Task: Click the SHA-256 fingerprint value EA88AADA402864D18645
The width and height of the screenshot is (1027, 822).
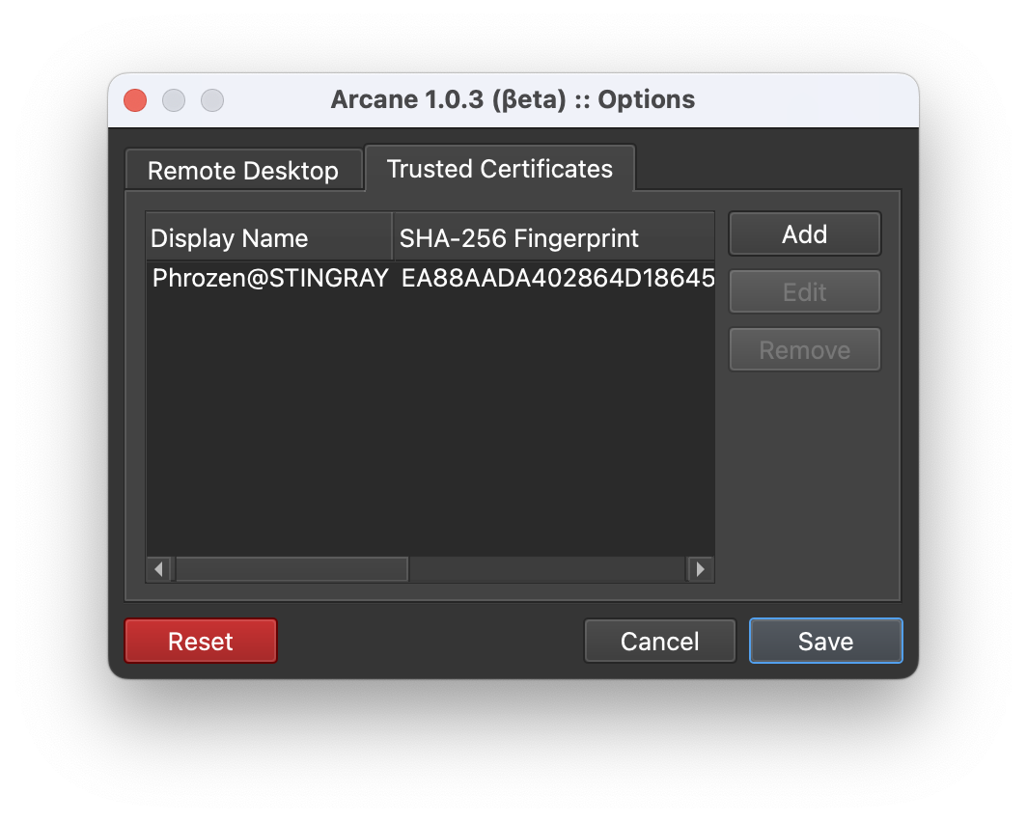Action: point(558,278)
